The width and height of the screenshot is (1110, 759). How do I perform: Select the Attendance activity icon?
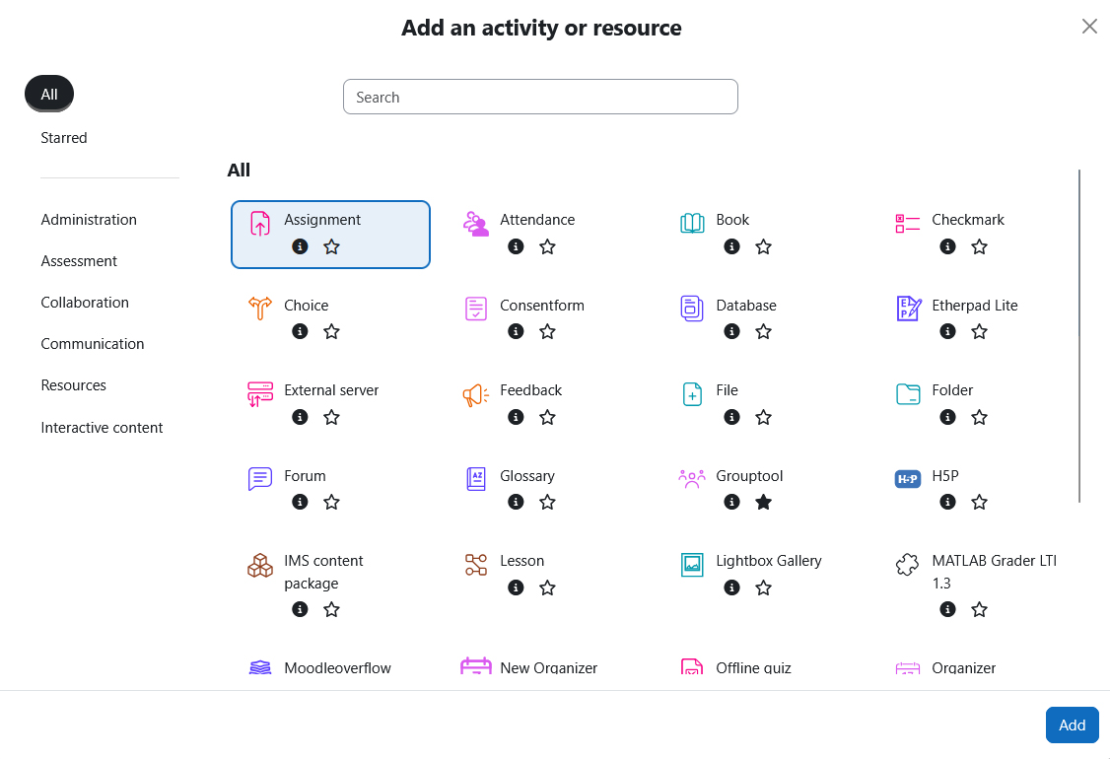click(x=476, y=223)
